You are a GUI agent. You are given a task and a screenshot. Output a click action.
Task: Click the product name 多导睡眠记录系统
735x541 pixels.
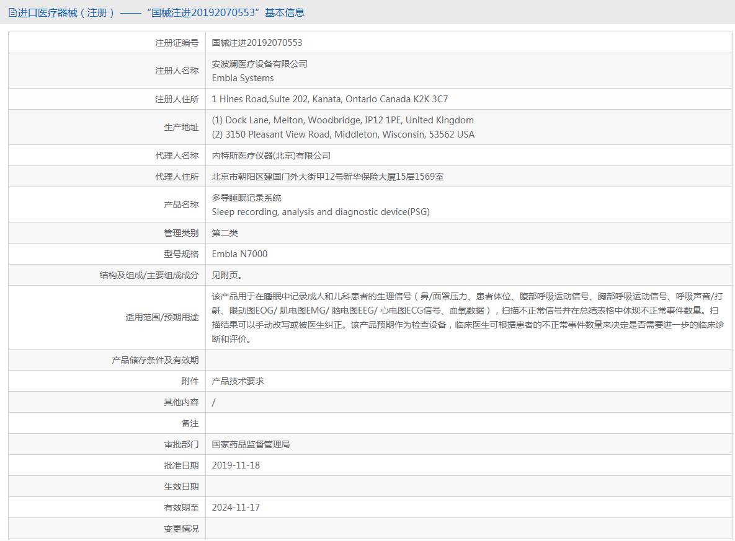point(246,198)
